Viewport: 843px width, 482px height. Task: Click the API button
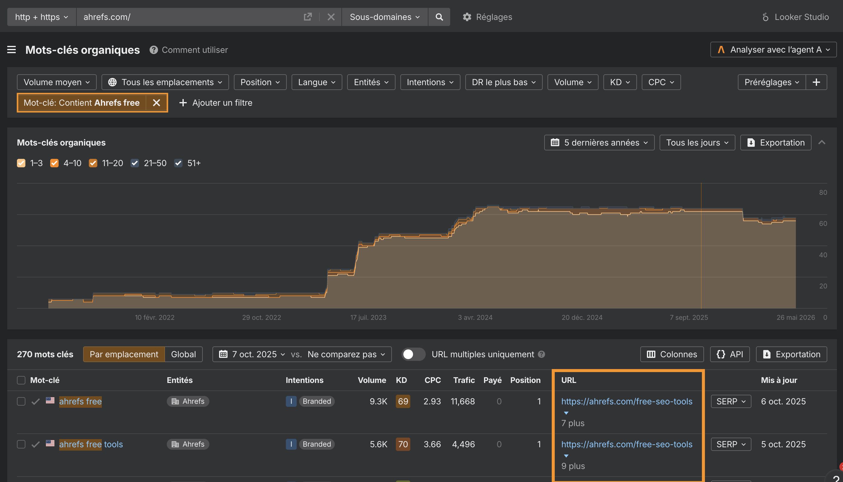click(730, 354)
